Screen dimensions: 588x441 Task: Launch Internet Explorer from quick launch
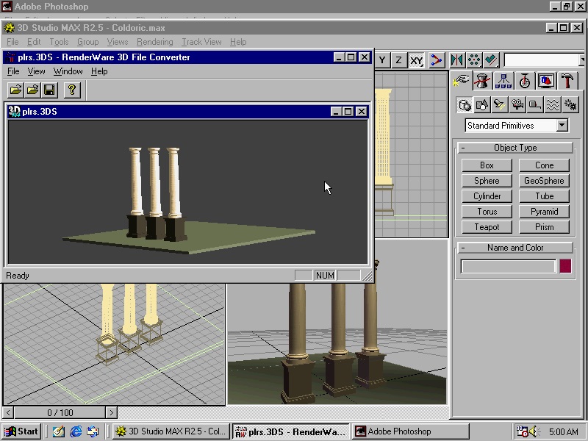coord(76,431)
